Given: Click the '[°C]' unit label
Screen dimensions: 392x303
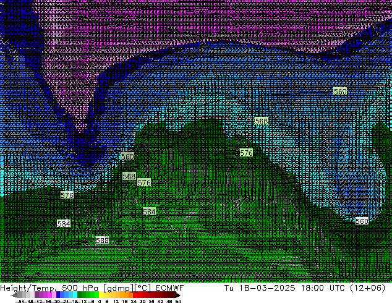Looking at the screenshot, I should pyautogui.click(x=143, y=288).
